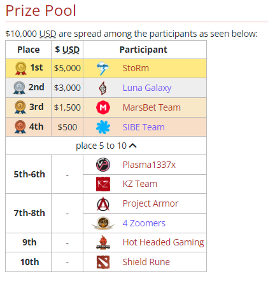This screenshot has height=281, width=268.
Task: Click the Plasma1337x team logo
Action: click(x=103, y=165)
